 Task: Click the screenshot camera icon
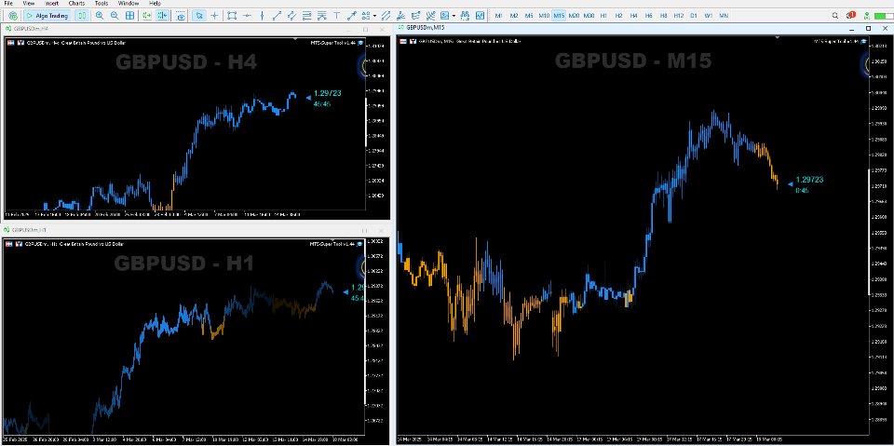pyautogui.click(x=181, y=16)
